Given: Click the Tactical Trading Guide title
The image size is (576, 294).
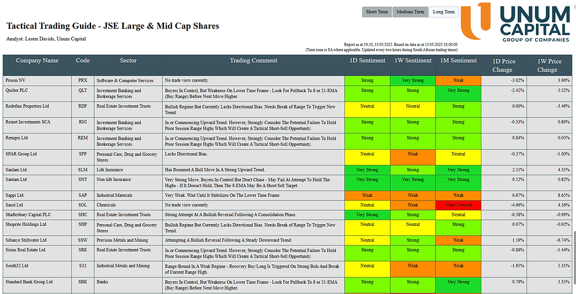Looking at the screenshot, I should (x=113, y=26).
